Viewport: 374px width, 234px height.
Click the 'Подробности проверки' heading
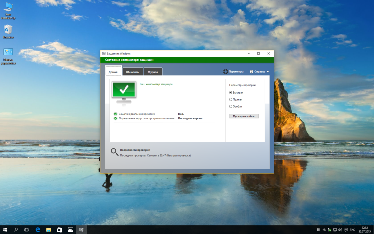click(x=135, y=150)
